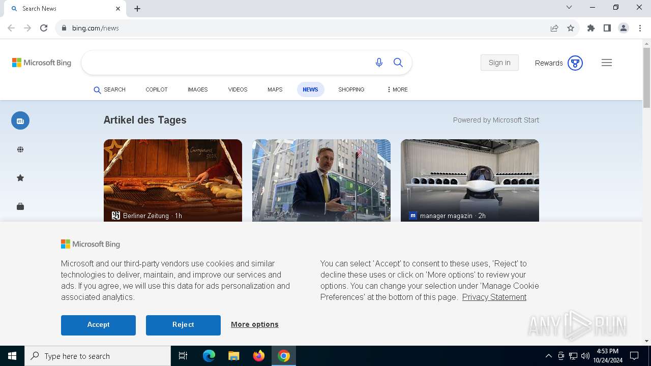Switch to the MAPS tab

coord(275,89)
